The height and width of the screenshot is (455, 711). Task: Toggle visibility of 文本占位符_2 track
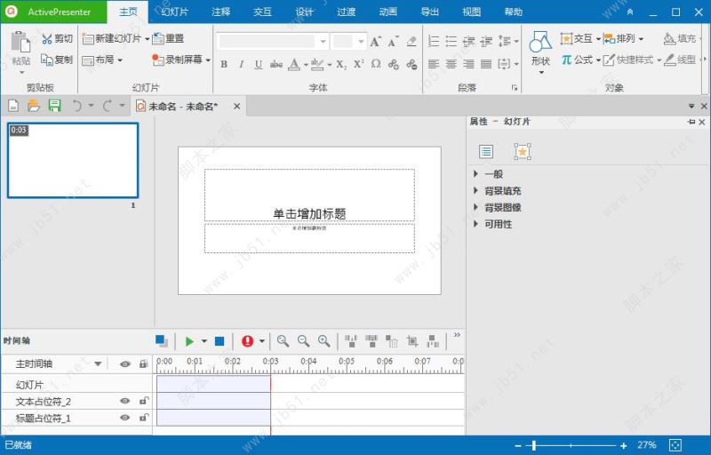coord(124,401)
